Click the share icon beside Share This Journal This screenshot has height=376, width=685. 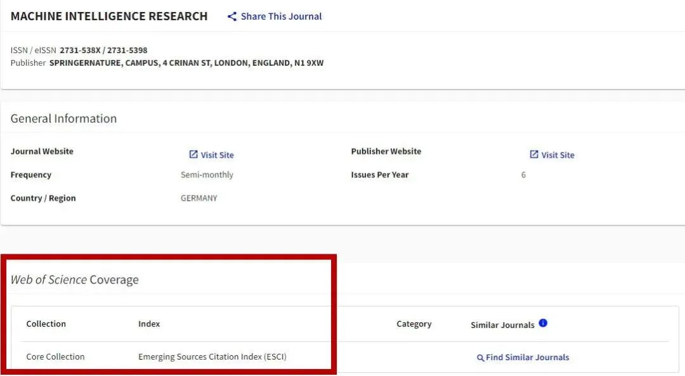pyautogui.click(x=232, y=16)
